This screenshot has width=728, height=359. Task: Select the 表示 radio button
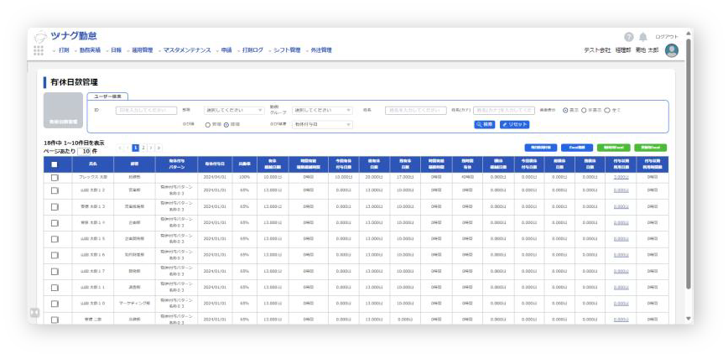point(565,110)
